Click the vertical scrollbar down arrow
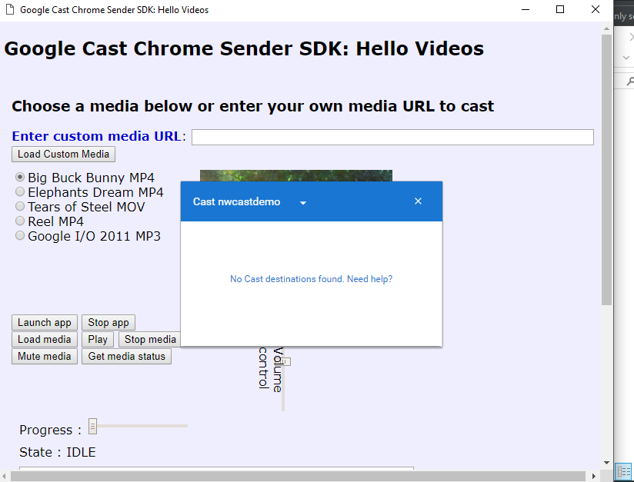Viewport: 634px width, 482px height. tap(606, 463)
